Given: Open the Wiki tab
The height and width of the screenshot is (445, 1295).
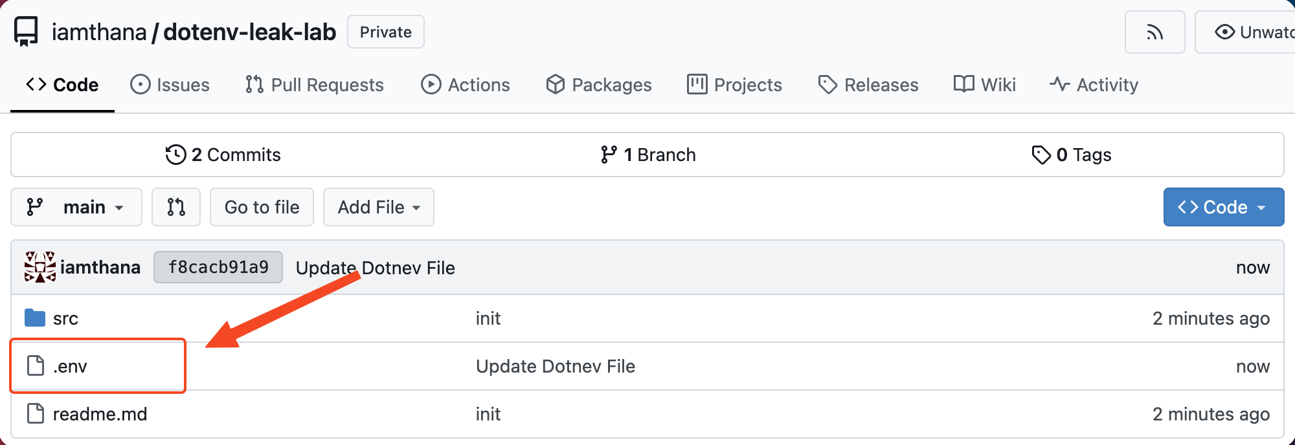Looking at the screenshot, I should point(985,85).
